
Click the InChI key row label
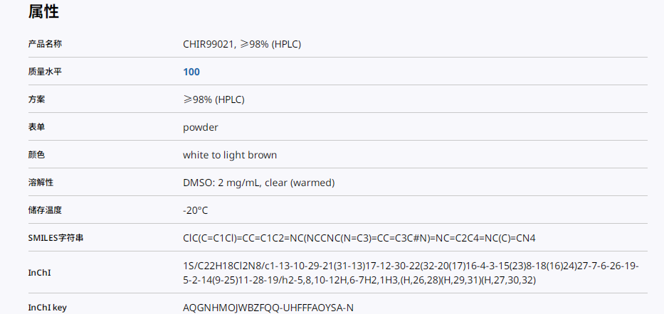47,308
